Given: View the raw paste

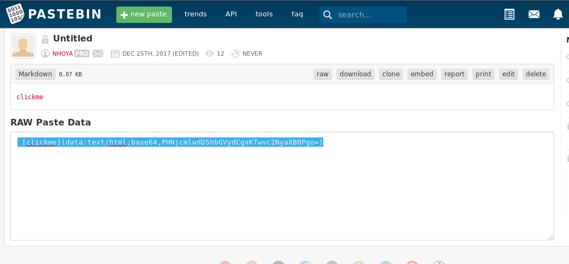Looking at the screenshot, I should 323,74.
